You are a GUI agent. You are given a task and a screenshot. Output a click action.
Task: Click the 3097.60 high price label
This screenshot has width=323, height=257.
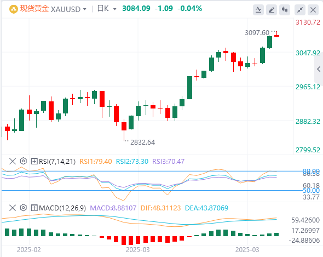[x=257, y=32]
